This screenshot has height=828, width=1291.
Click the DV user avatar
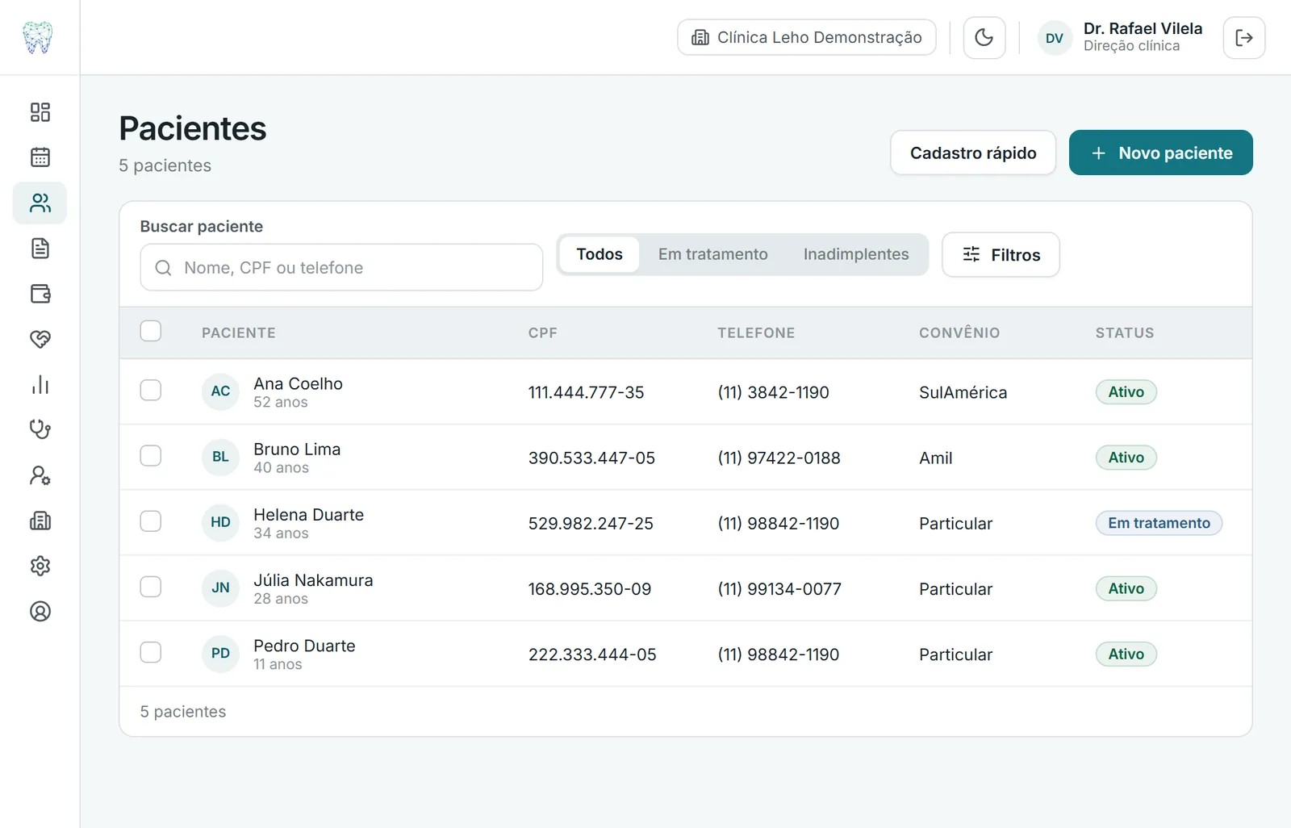click(x=1055, y=38)
